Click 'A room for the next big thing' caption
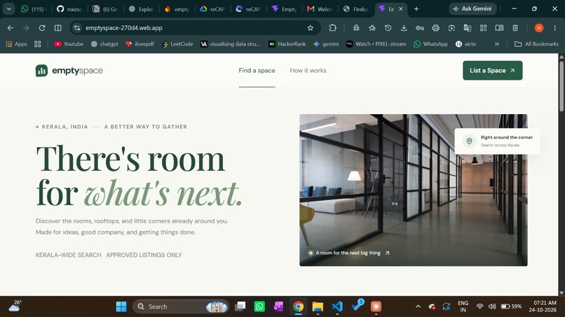Image resolution: width=565 pixels, height=317 pixels. click(x=348, y=253)
